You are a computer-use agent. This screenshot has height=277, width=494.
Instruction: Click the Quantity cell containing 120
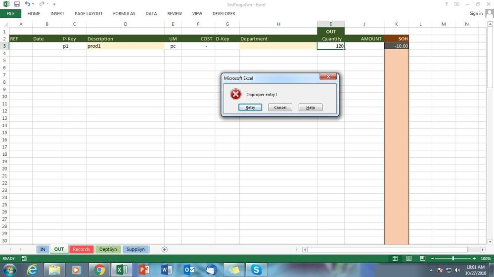click(x=331, y=46)
